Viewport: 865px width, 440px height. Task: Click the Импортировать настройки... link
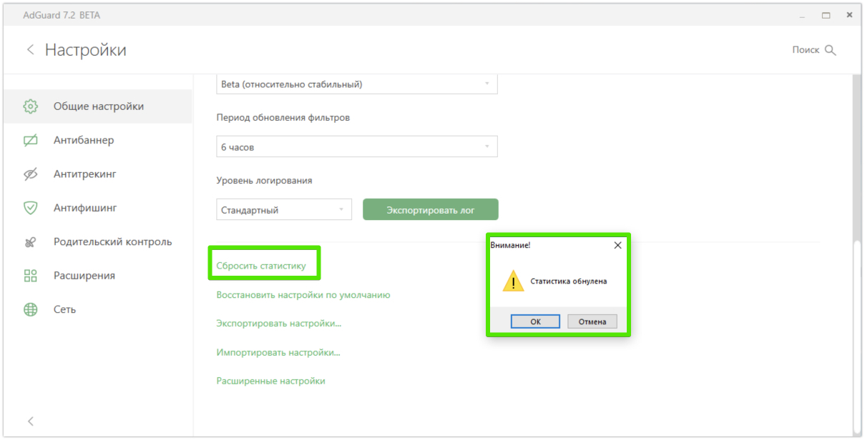(x=278, y=352)
